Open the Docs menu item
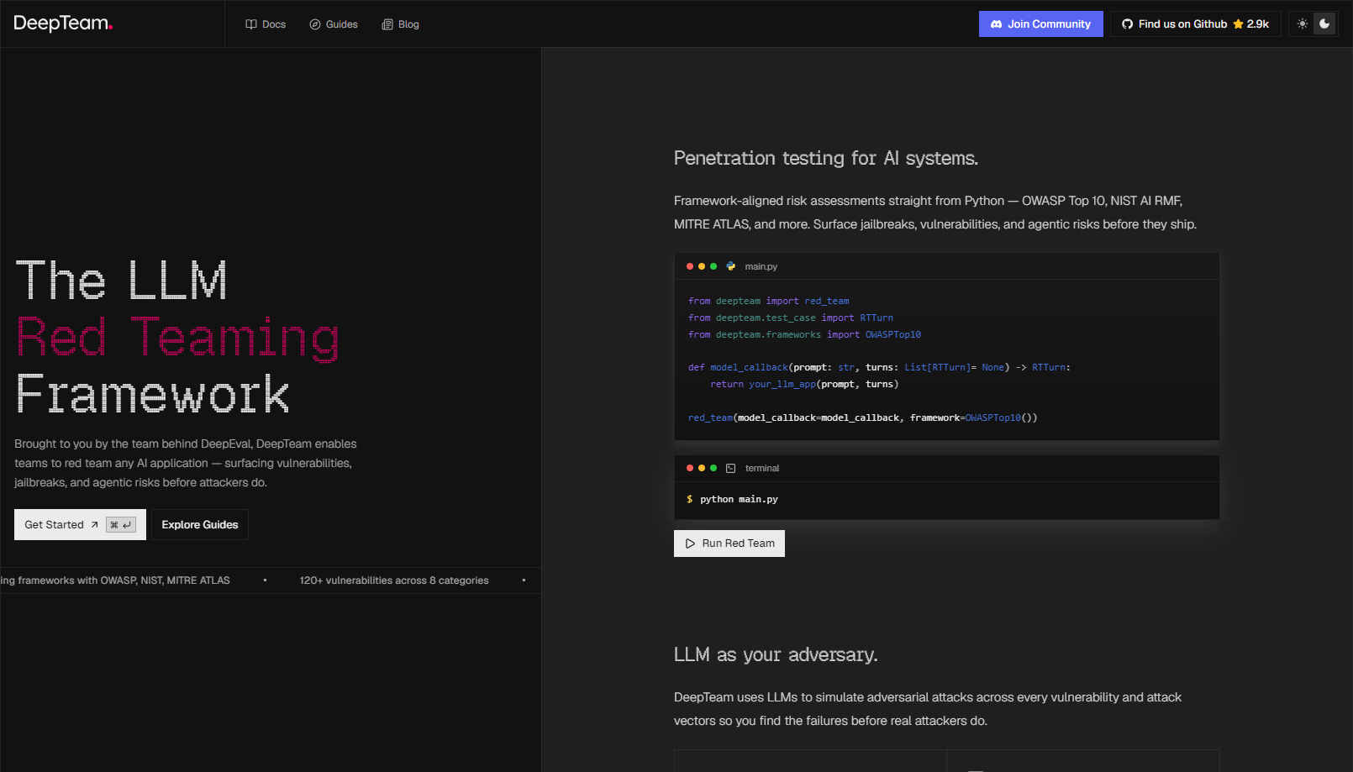Image resolution: width=1353 pixels, height=772 pixels. tap(266, 24)
